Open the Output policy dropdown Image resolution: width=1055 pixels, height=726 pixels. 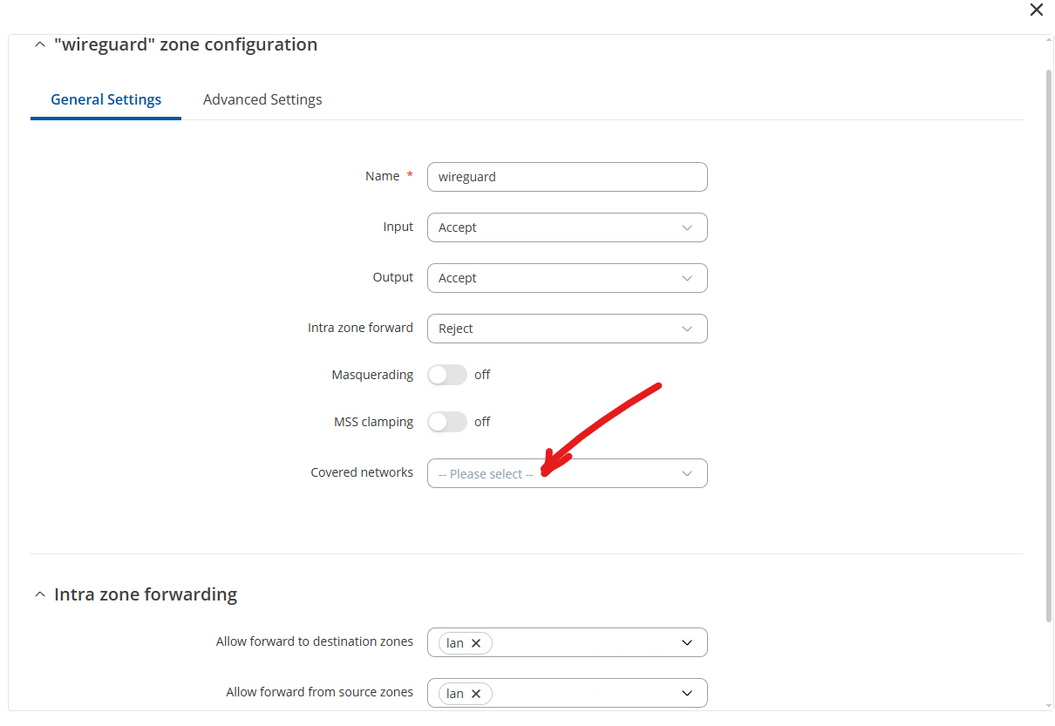pyautogui.click(x=567, y=278)
